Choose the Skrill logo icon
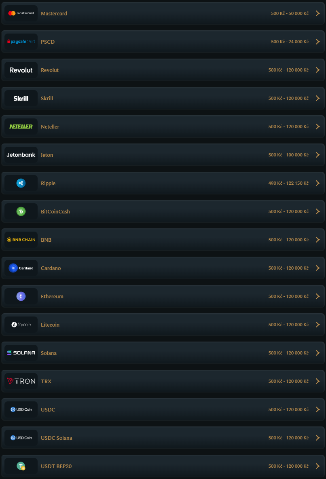 click(x=21, y=98)
